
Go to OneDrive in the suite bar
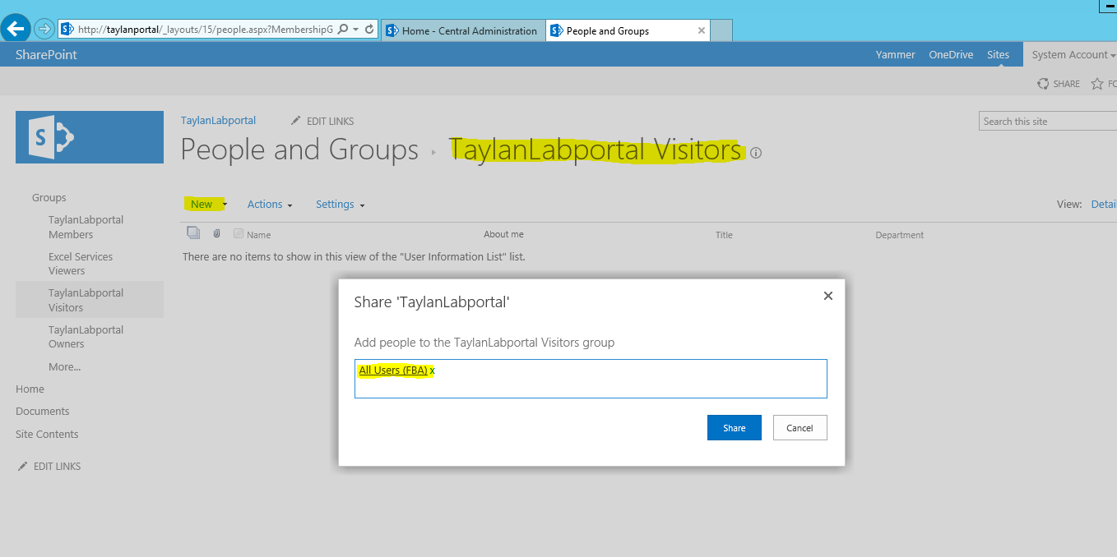[951, 55]
